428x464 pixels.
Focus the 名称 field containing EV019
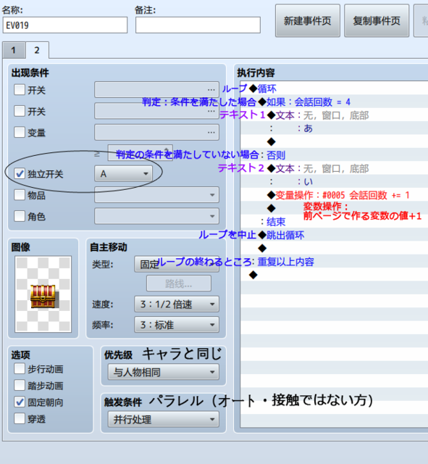65,25
